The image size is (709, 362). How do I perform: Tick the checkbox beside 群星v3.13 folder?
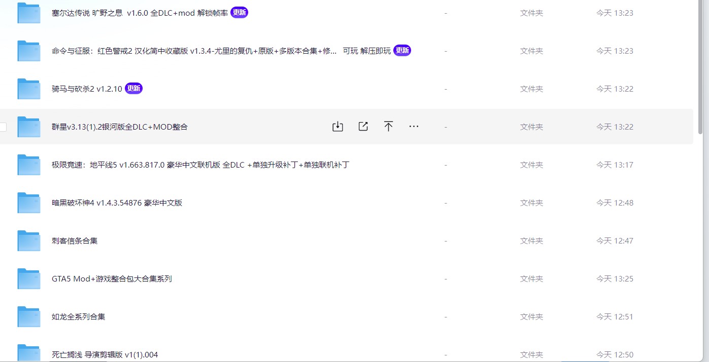(x=3, y=127)
